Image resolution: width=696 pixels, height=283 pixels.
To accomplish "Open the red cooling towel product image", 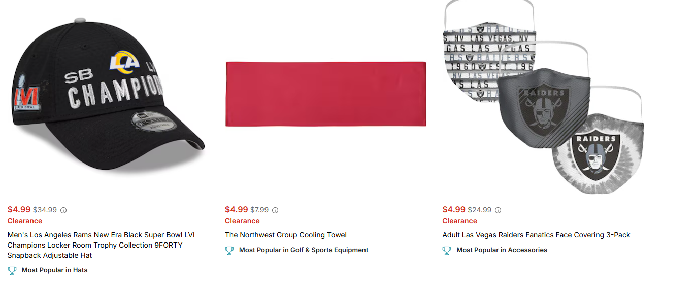I will [x=325, y=94].
